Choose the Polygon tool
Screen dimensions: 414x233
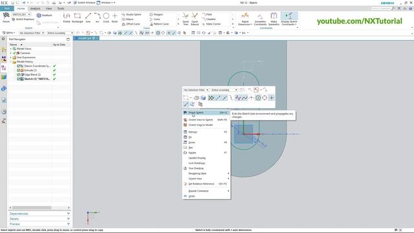(x=156, y=14)
